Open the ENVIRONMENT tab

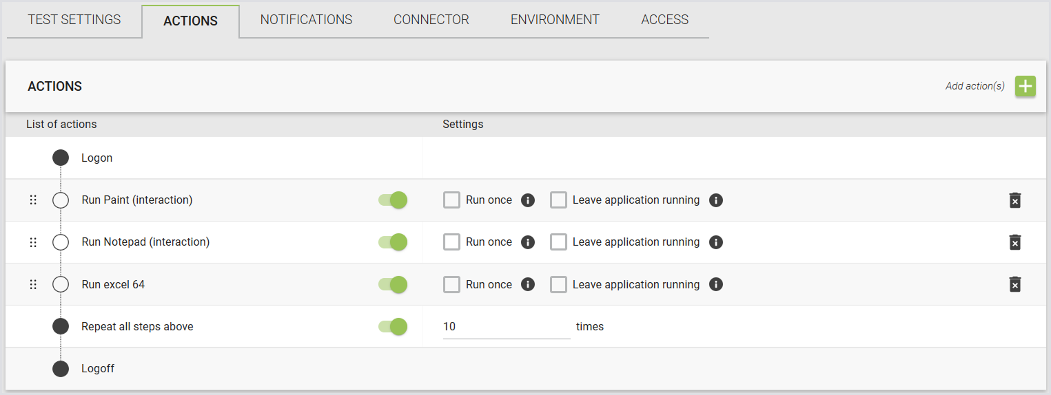(555, 20)
